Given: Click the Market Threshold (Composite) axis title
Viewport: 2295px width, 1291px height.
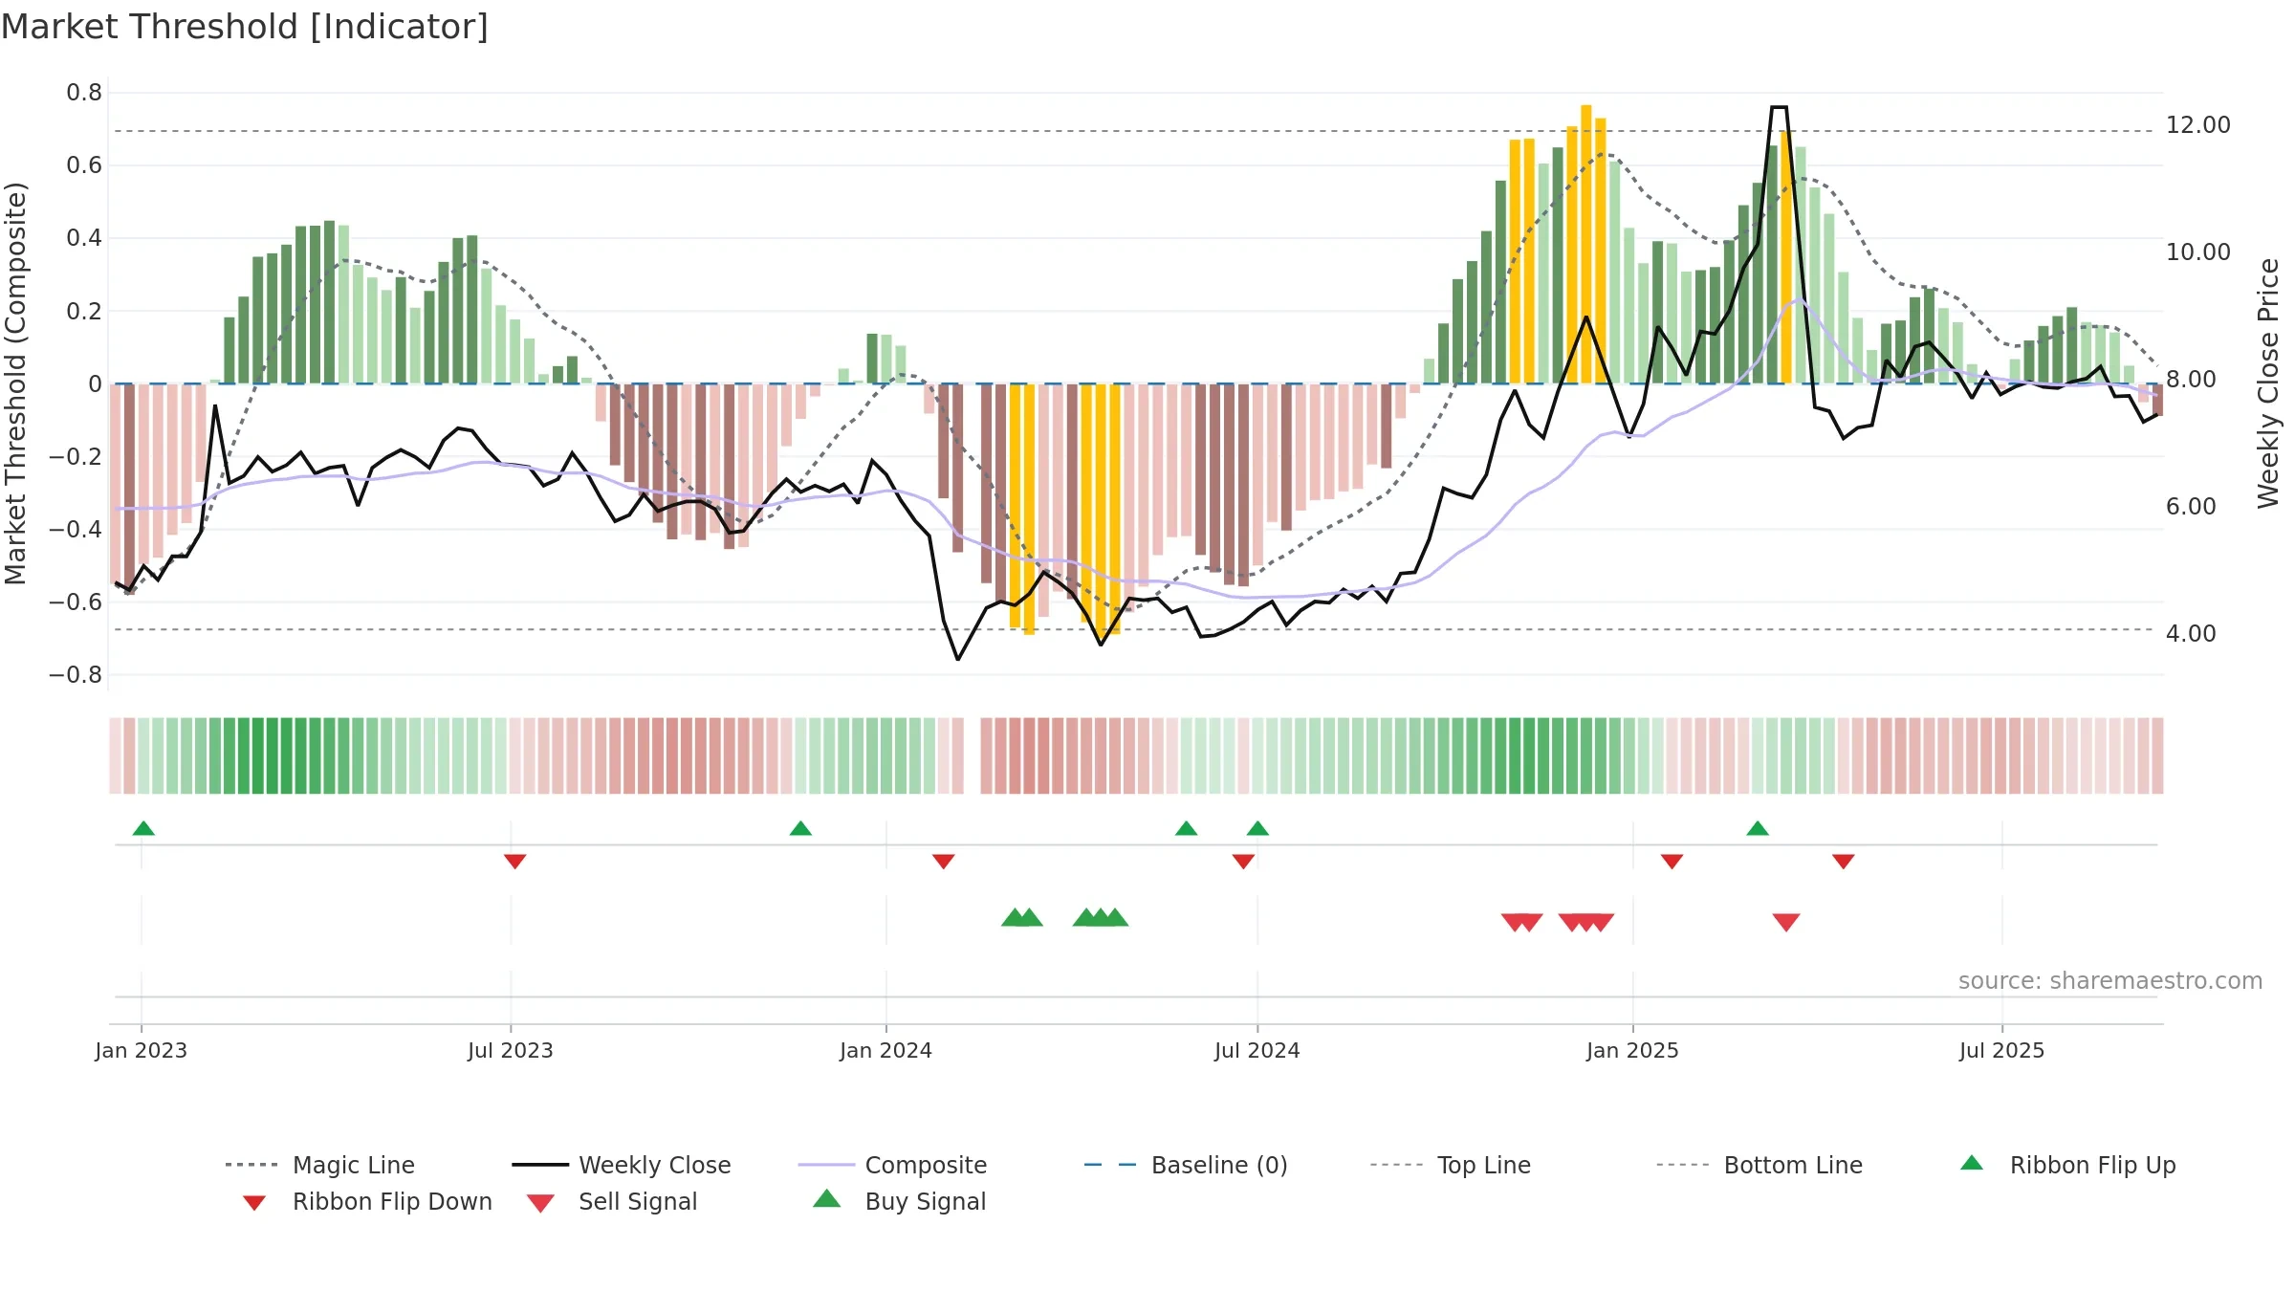Looking at the screenshot, I should (x=15, y=383).
